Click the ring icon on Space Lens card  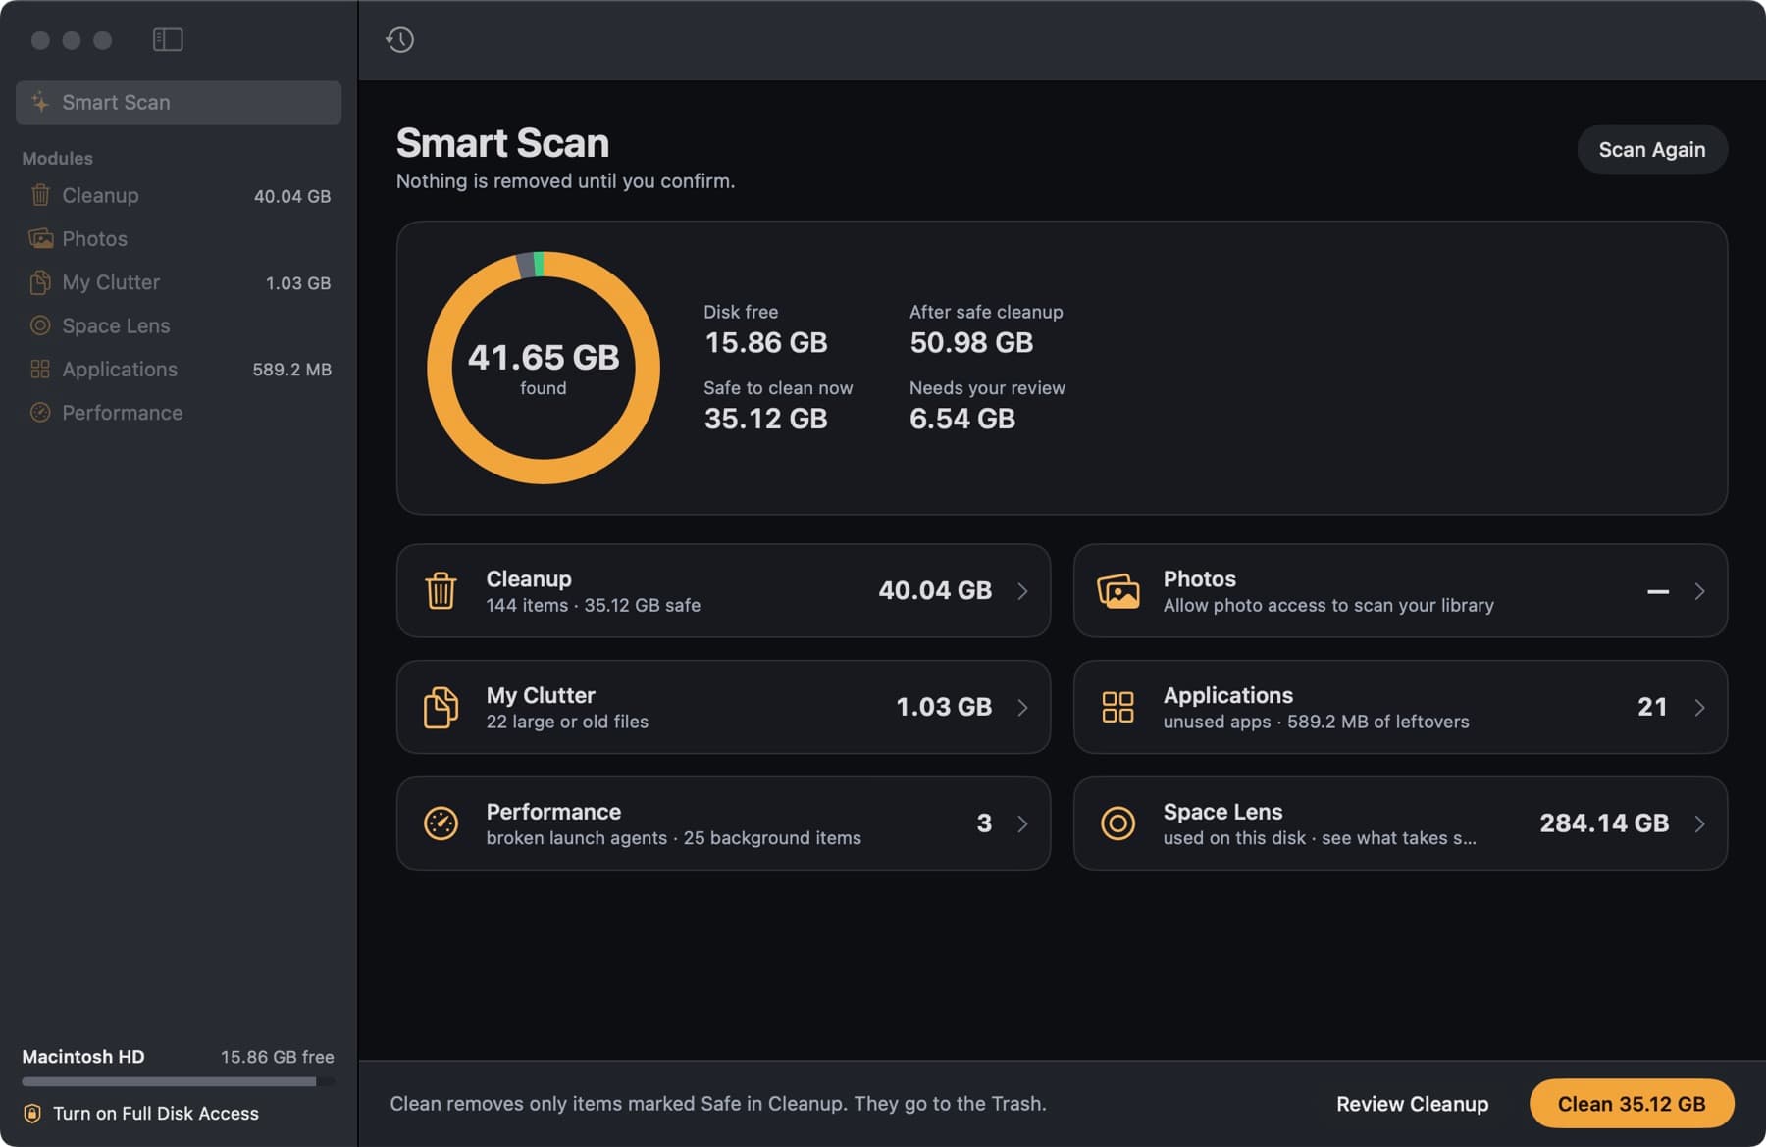point(1117,823)
